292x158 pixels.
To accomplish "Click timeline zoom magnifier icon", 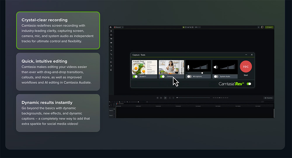I will [127, 102].
